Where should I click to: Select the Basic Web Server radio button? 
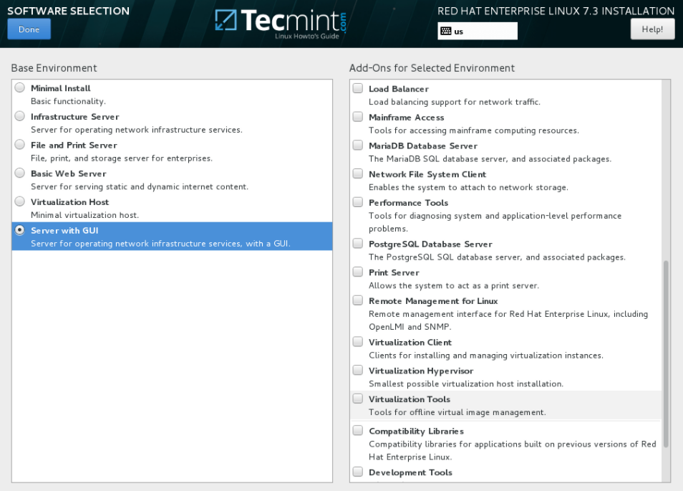coord(19,173)
